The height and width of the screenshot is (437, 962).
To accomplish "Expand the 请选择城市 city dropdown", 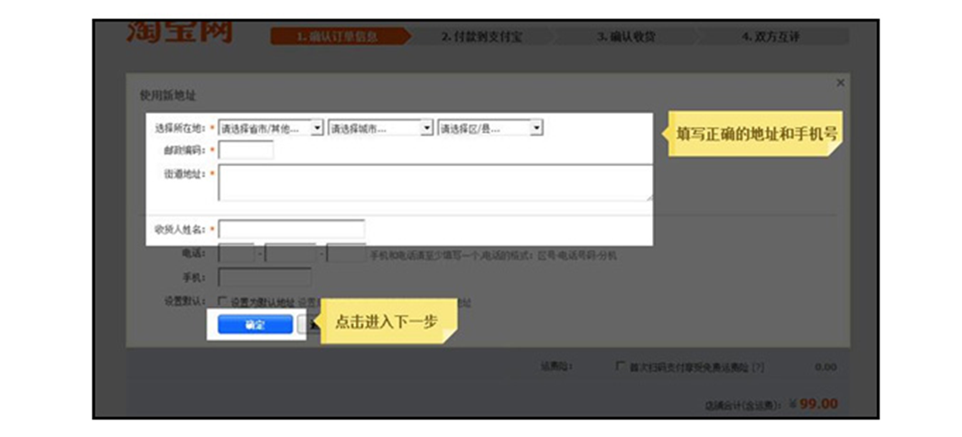I will click(x=380, y=128).
